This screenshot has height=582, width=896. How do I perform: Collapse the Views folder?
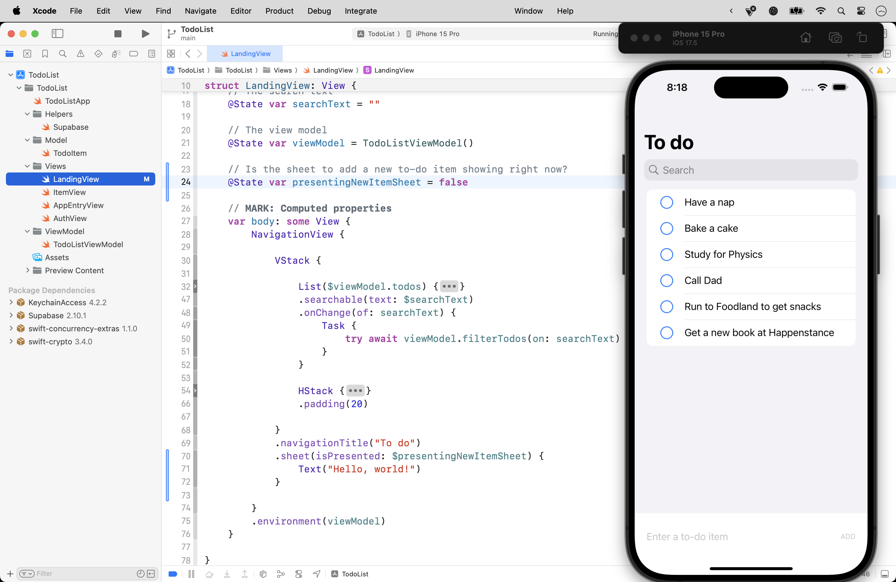[x=27, y=166]
